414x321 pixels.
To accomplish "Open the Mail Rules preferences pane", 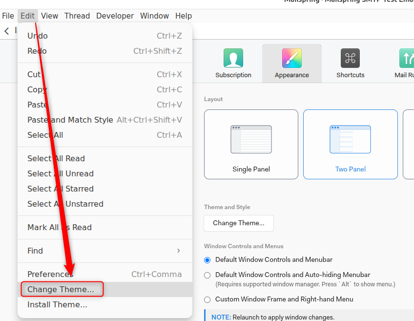I will (x=407, y=63).
